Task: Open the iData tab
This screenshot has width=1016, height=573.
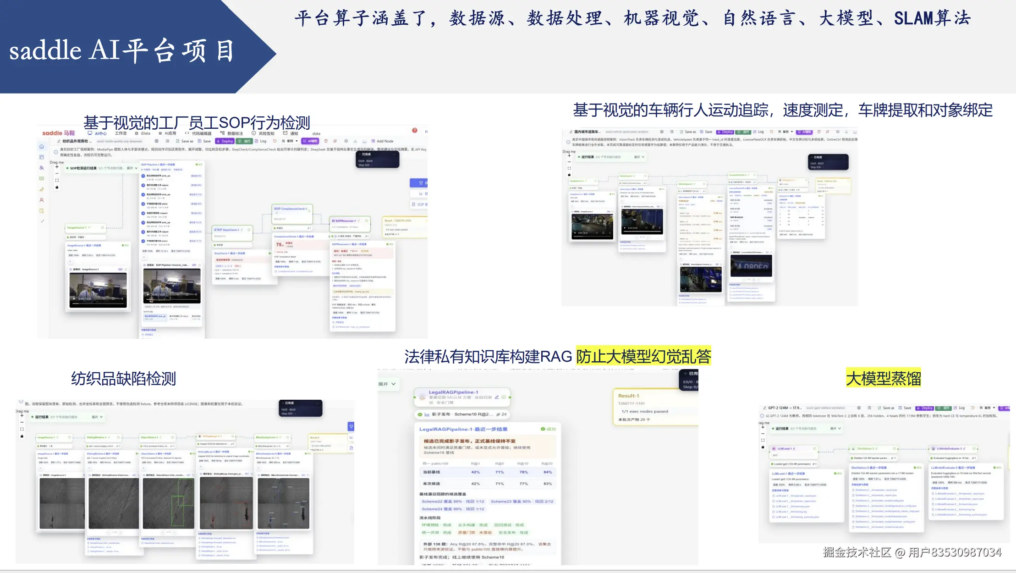Action: tap(143, 133)
